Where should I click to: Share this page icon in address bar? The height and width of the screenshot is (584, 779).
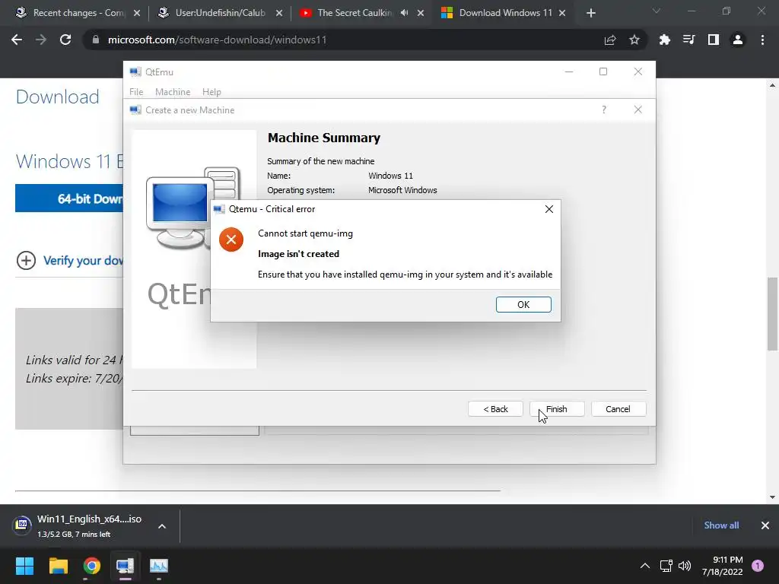[x=610, y=40]
